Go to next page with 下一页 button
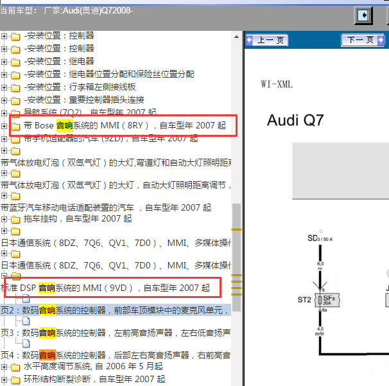 [x=363, y=40]
